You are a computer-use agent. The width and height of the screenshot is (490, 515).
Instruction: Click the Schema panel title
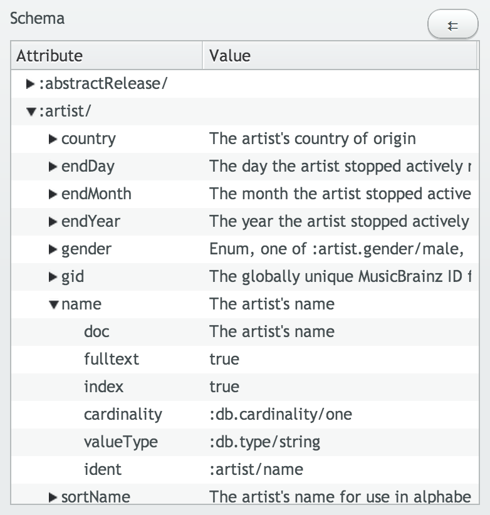37,18
